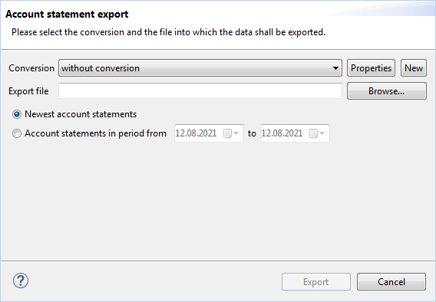Click the Browse... button
This screenshot has width=436, height=302.
click(x=387, y=90)
